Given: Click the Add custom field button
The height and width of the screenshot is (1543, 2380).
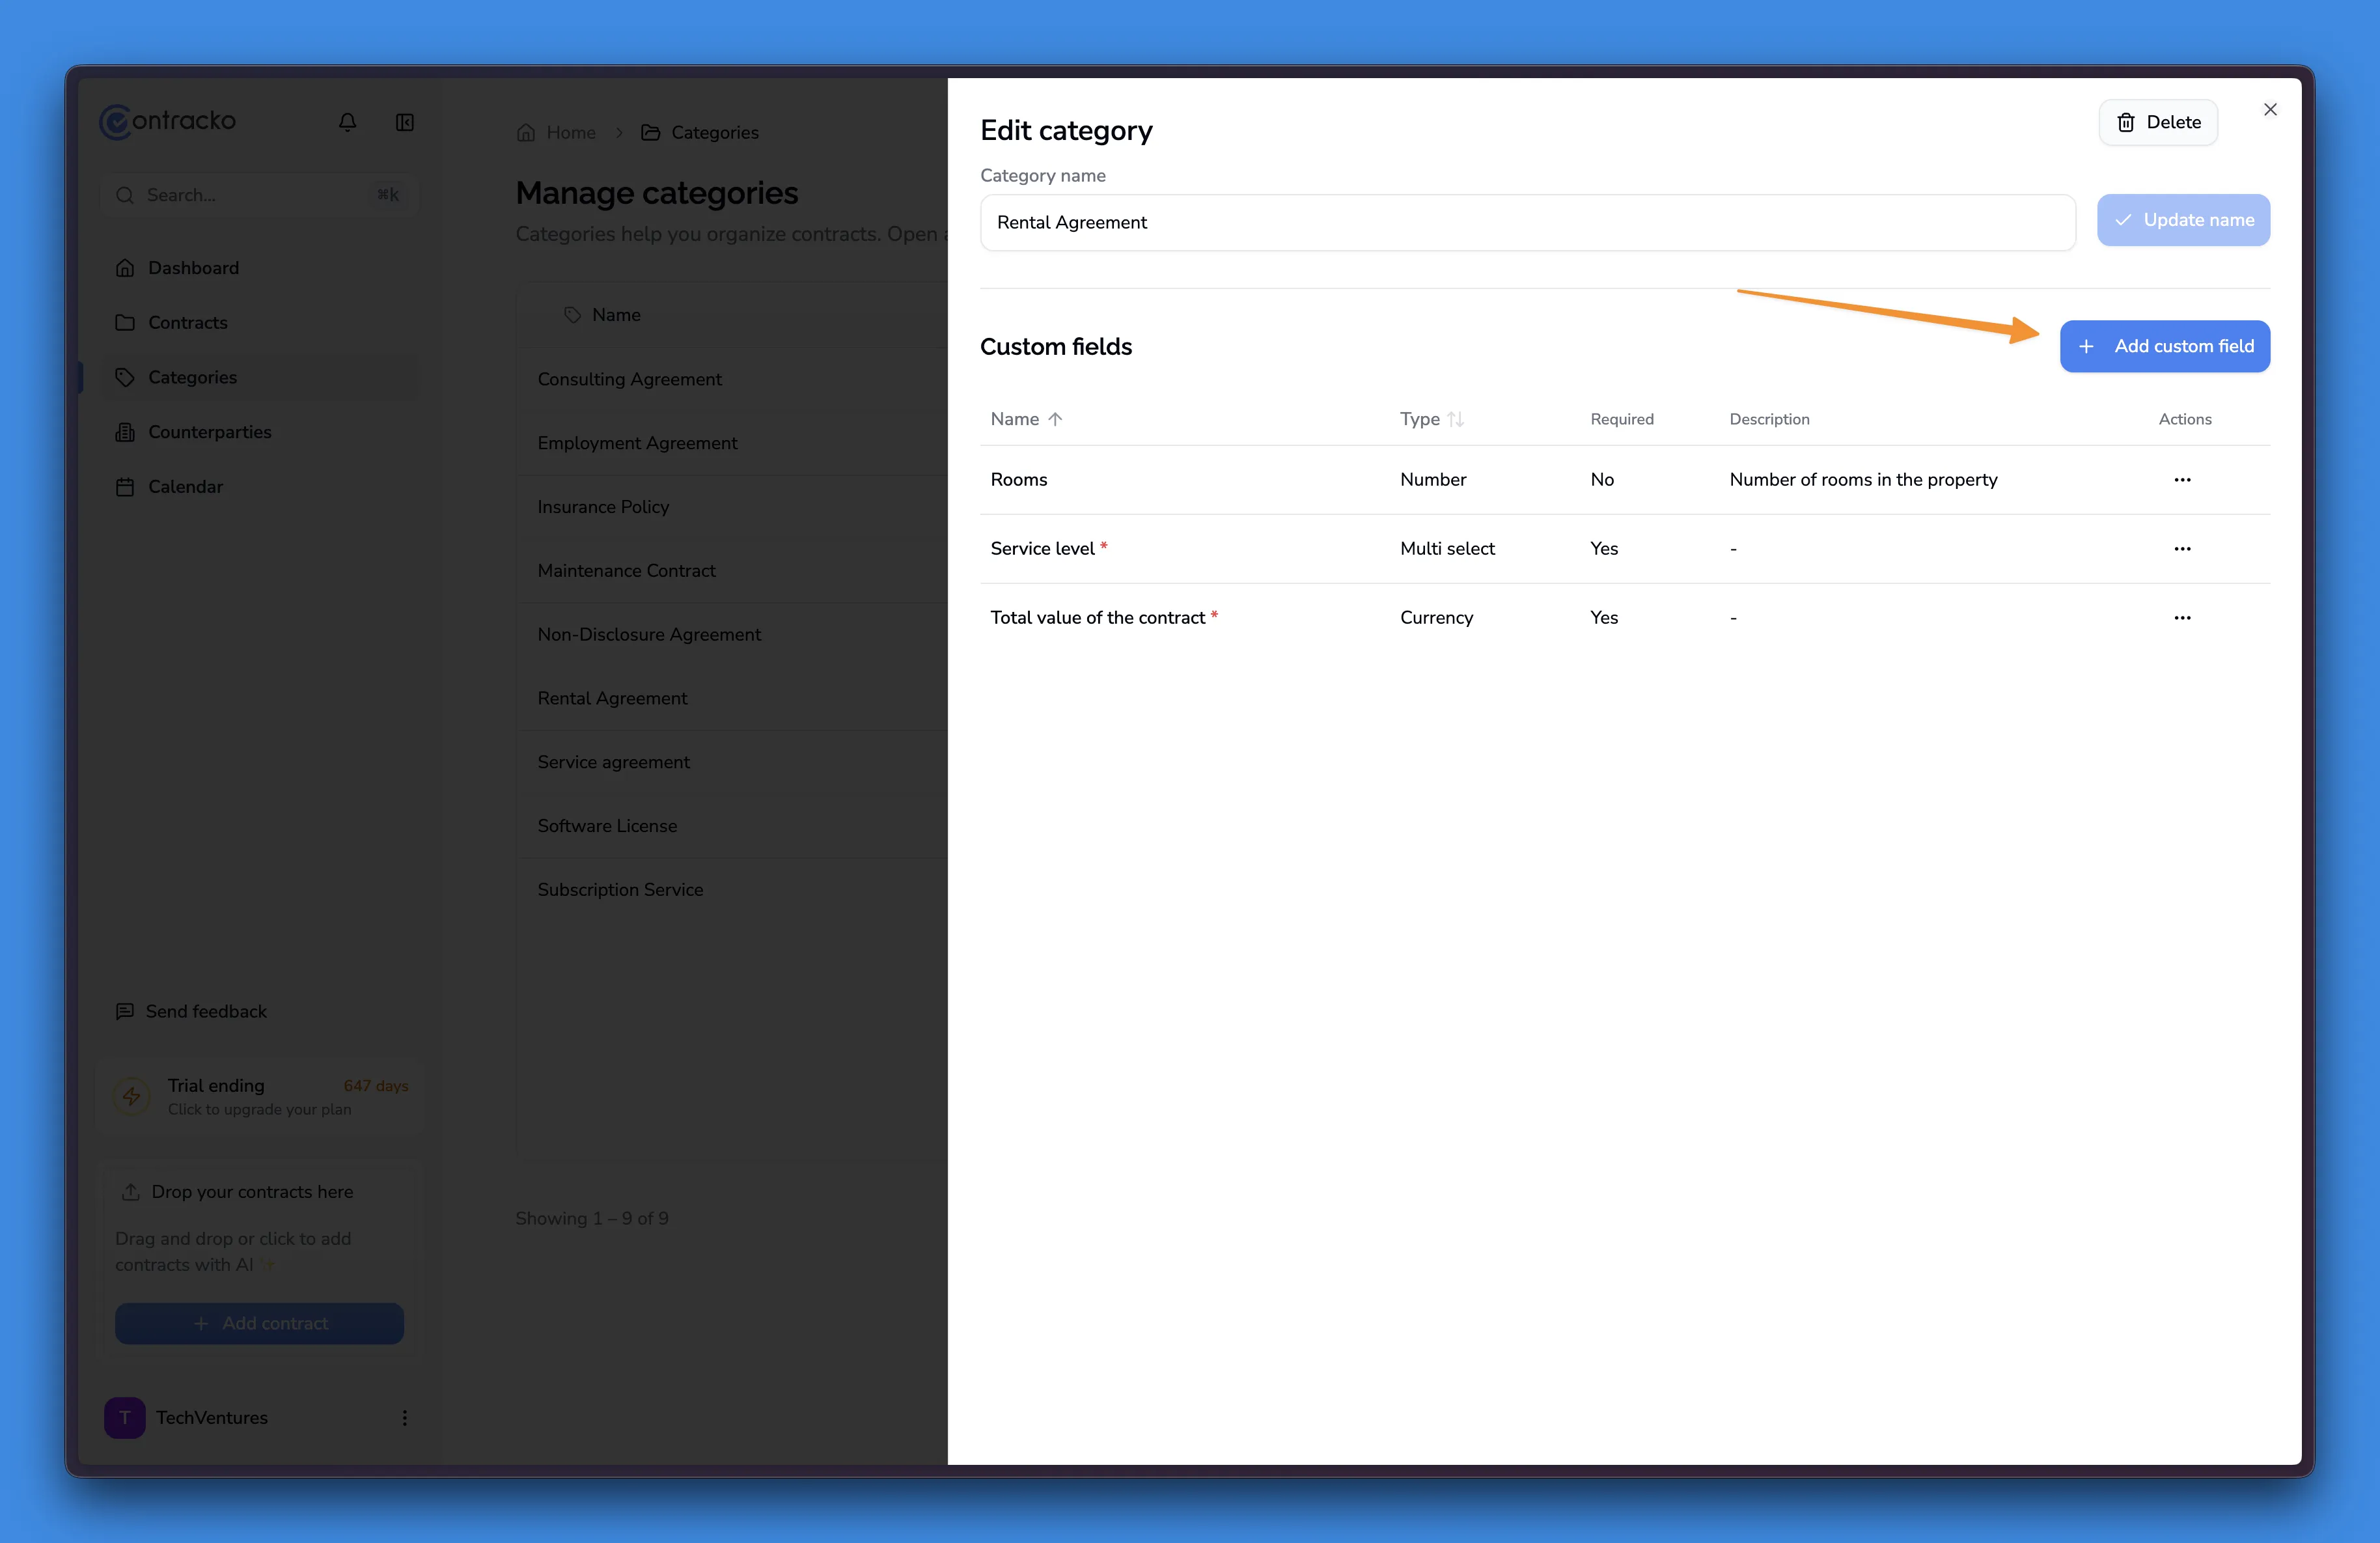Looking at the screenshot, I should point(2164,346).
